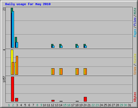Click the 'Hits' legend label
The width and height of the screenshot is (138, 108).
pos(135,11)
